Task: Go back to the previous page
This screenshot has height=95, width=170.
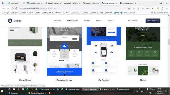Action: click(x=3, y=8)
